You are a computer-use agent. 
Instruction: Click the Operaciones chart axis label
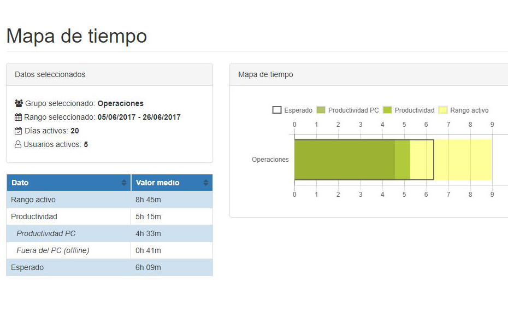(x=270, y=160)
